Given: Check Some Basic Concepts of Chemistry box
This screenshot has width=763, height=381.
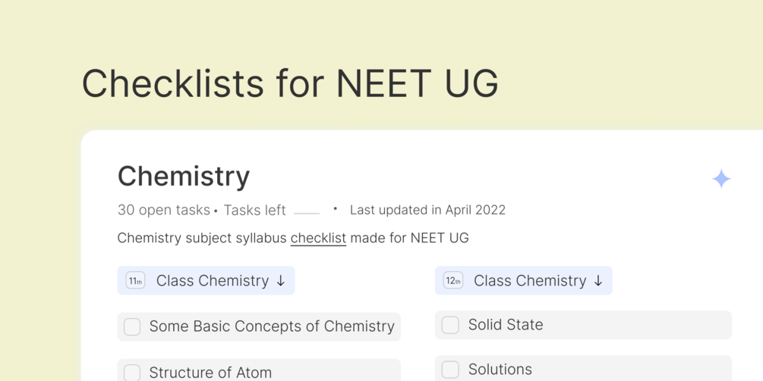Looking at the screenshot, I should click(132, 326).
